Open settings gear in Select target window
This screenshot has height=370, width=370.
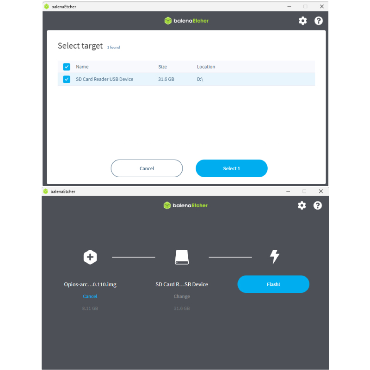point(302,21)
